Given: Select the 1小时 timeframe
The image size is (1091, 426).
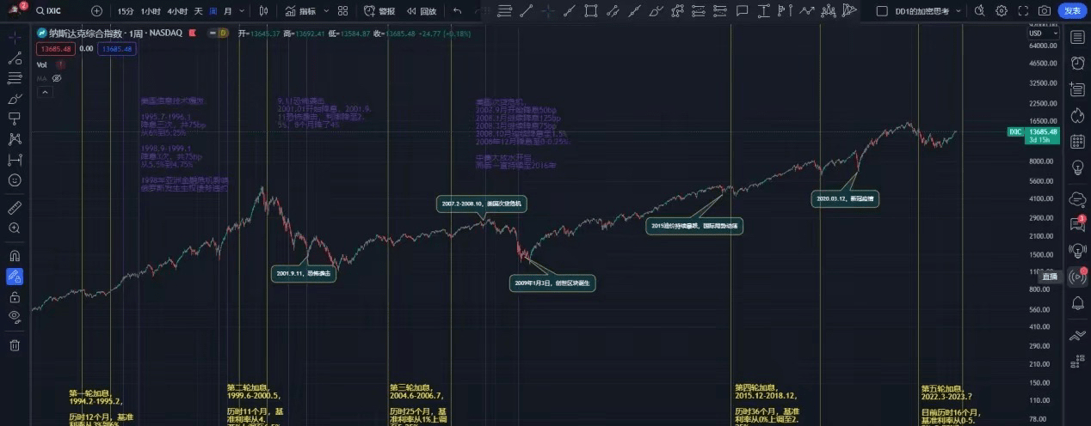Looking at the screenshot, I should pyautogui.click(x=151, y=11).
